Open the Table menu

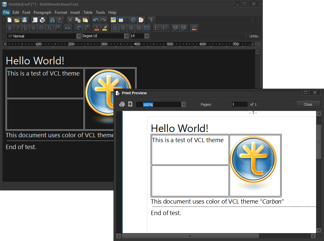tap(88, 12)
